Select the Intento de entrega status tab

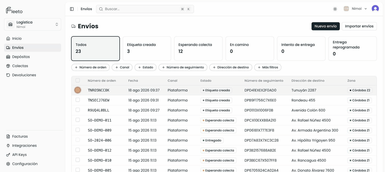(x=301, y=48)
